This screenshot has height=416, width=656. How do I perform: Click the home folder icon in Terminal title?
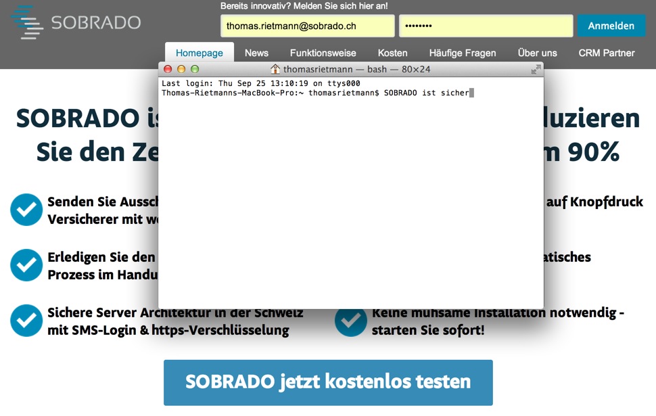(x=275, y=69)
